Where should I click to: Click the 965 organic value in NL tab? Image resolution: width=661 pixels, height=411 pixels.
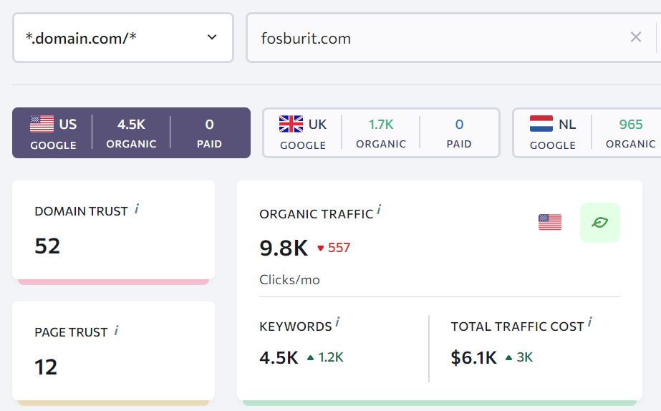tap(631, 125)
